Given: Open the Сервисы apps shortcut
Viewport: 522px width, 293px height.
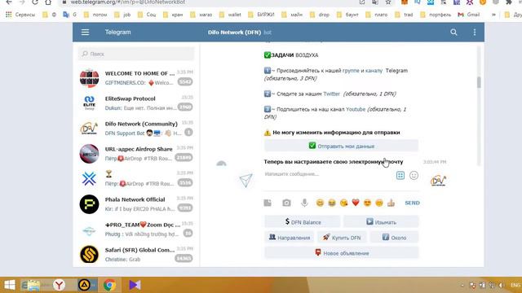Looking at the screenshot, I should (x=20, y=15).
